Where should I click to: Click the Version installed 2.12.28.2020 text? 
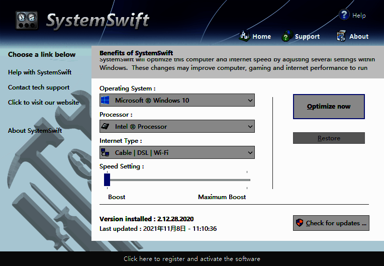click(146, 219)
